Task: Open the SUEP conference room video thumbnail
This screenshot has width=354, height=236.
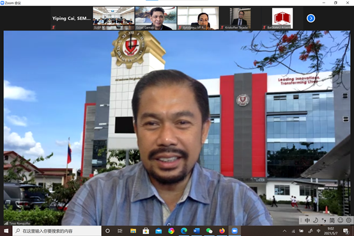Action: [114, 18]
